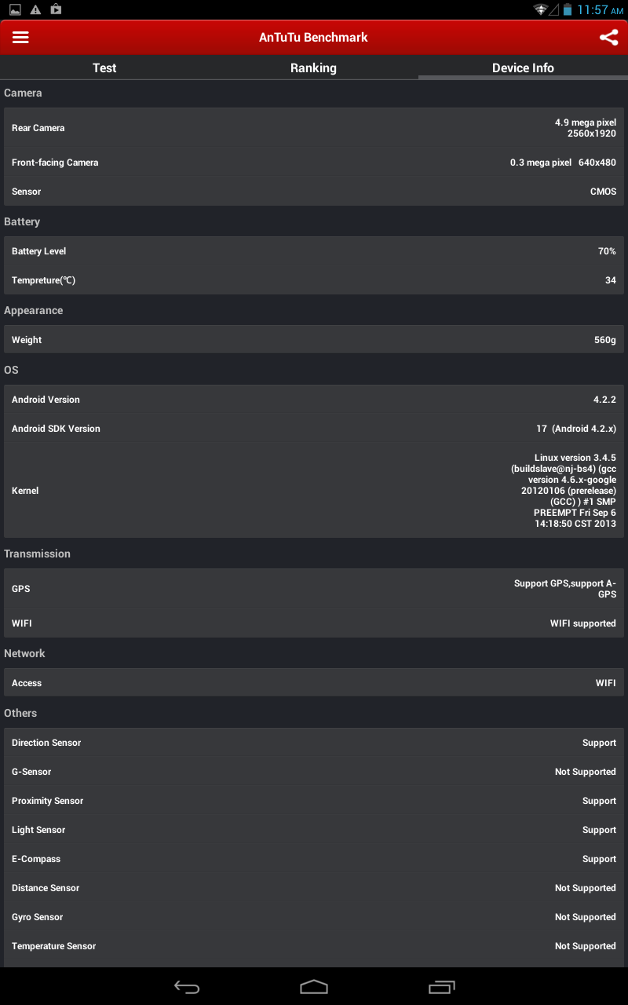Tap the GPS support row
The image size is (628, 1005).
click(x=314, y=589)
